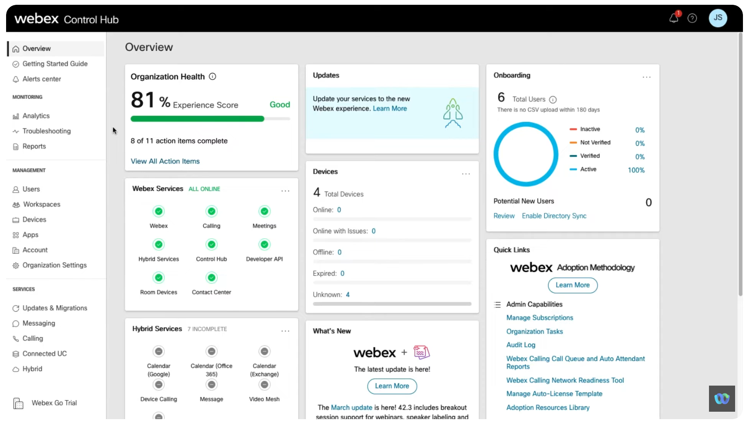
Task: Open Audit Log link
Action: (521, 345)
